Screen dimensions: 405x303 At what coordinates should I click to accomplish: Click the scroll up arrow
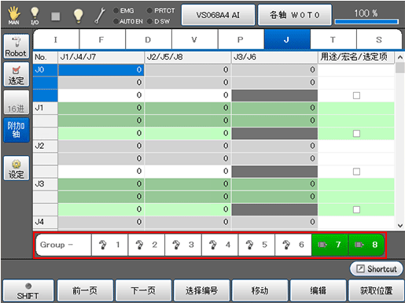point(400,57)
